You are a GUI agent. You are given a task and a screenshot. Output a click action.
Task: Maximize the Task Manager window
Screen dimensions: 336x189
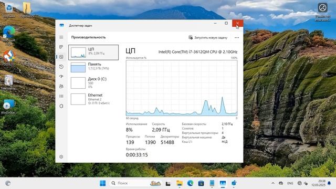tap(226, 23)
